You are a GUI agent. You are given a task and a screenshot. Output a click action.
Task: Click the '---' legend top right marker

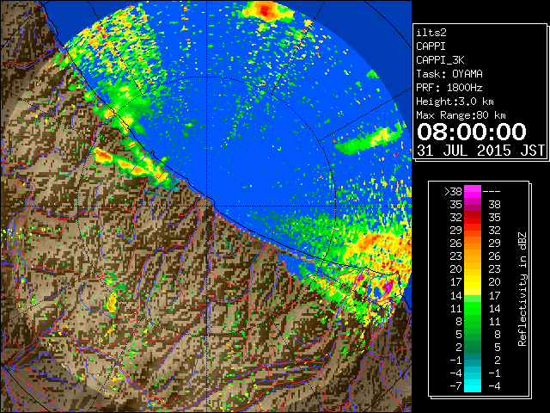click(x=492, y=192)
